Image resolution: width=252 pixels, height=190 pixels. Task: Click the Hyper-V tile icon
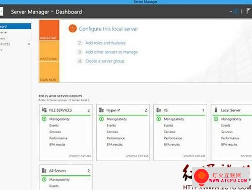[x=101, y=110]
